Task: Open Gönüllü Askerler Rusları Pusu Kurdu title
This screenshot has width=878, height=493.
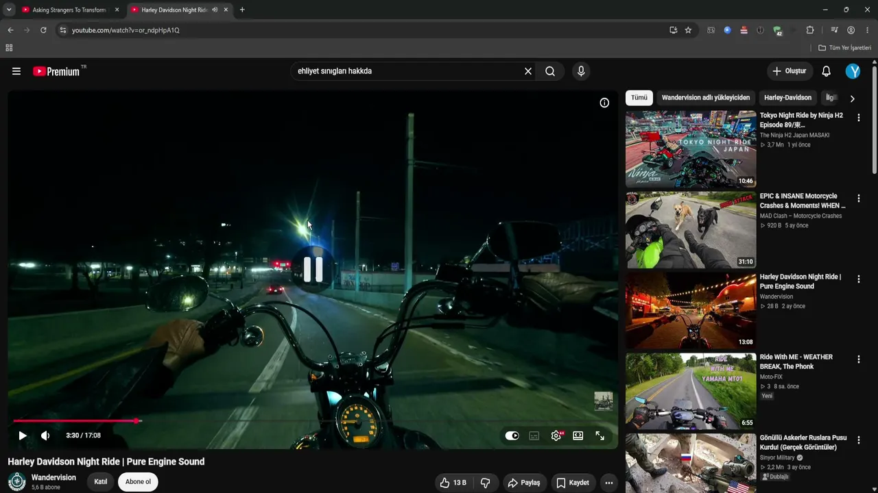Action: [803, 442]
